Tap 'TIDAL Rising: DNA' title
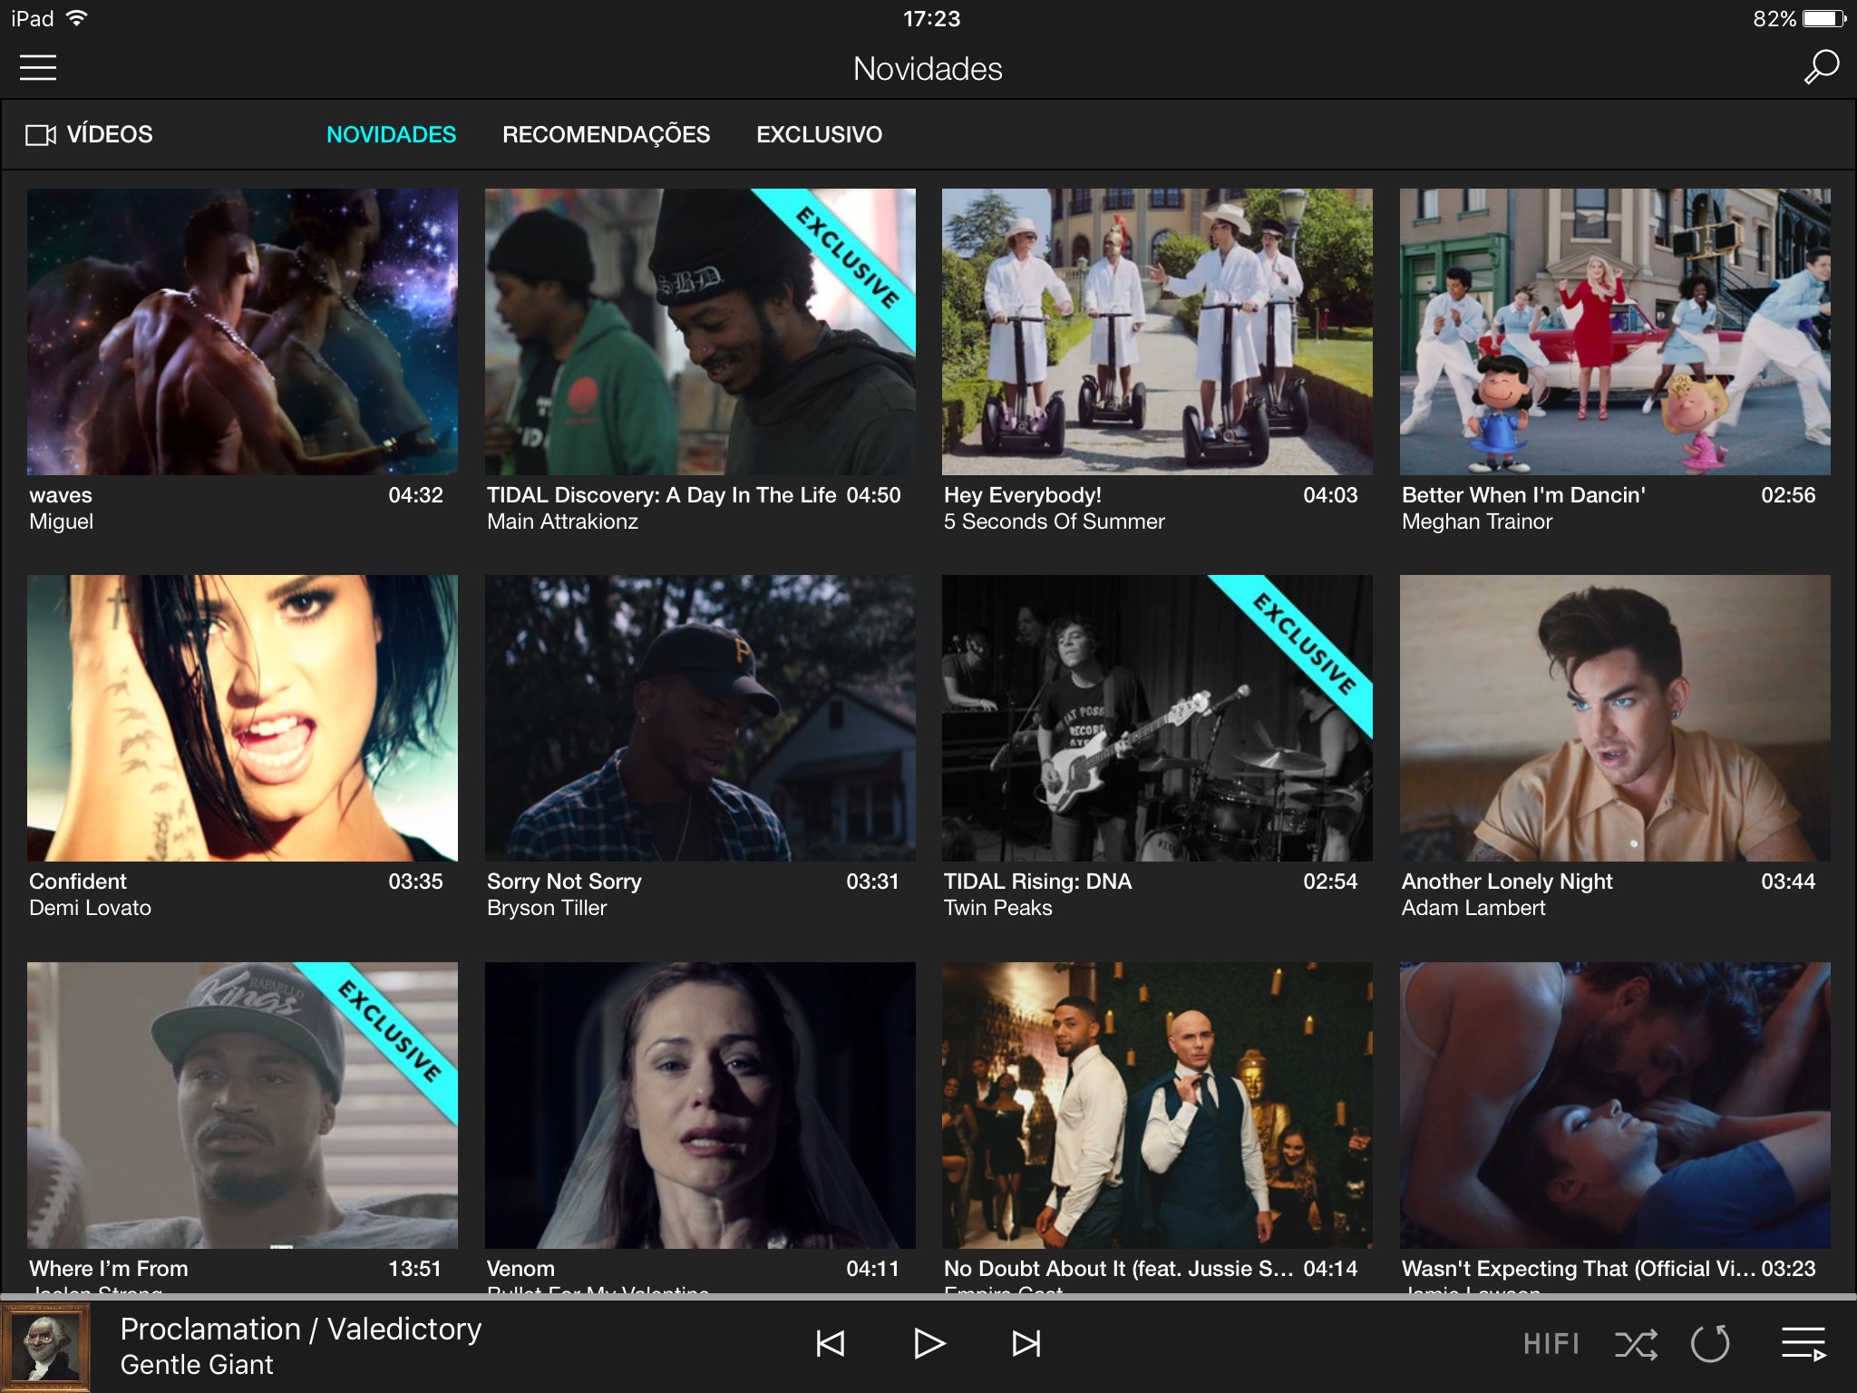Viewport: 1857px width, 1393px height. coord(1038,882)
